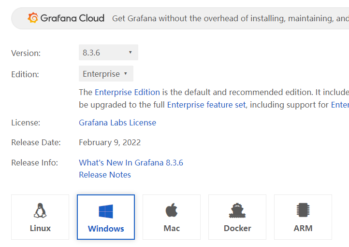The width and height of the screenshot is (349, 247).
Task: Open the Version 8.3.6 dropdown
Action: 108,53
